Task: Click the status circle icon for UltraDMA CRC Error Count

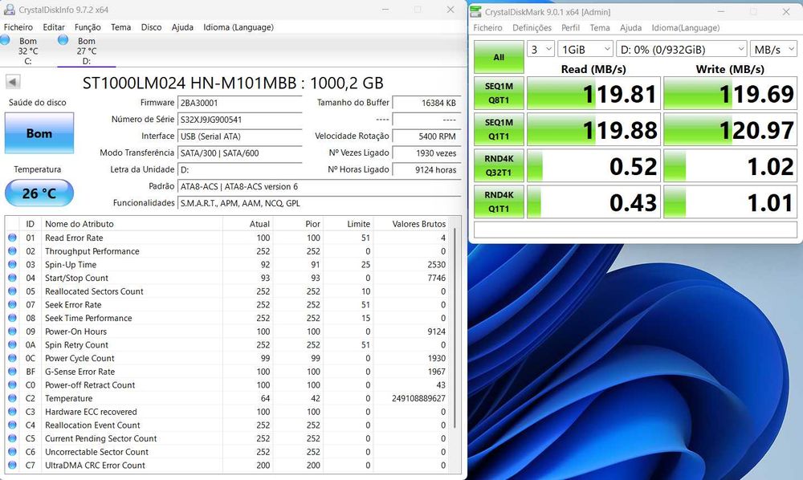Action: click(x=12, y=465)
